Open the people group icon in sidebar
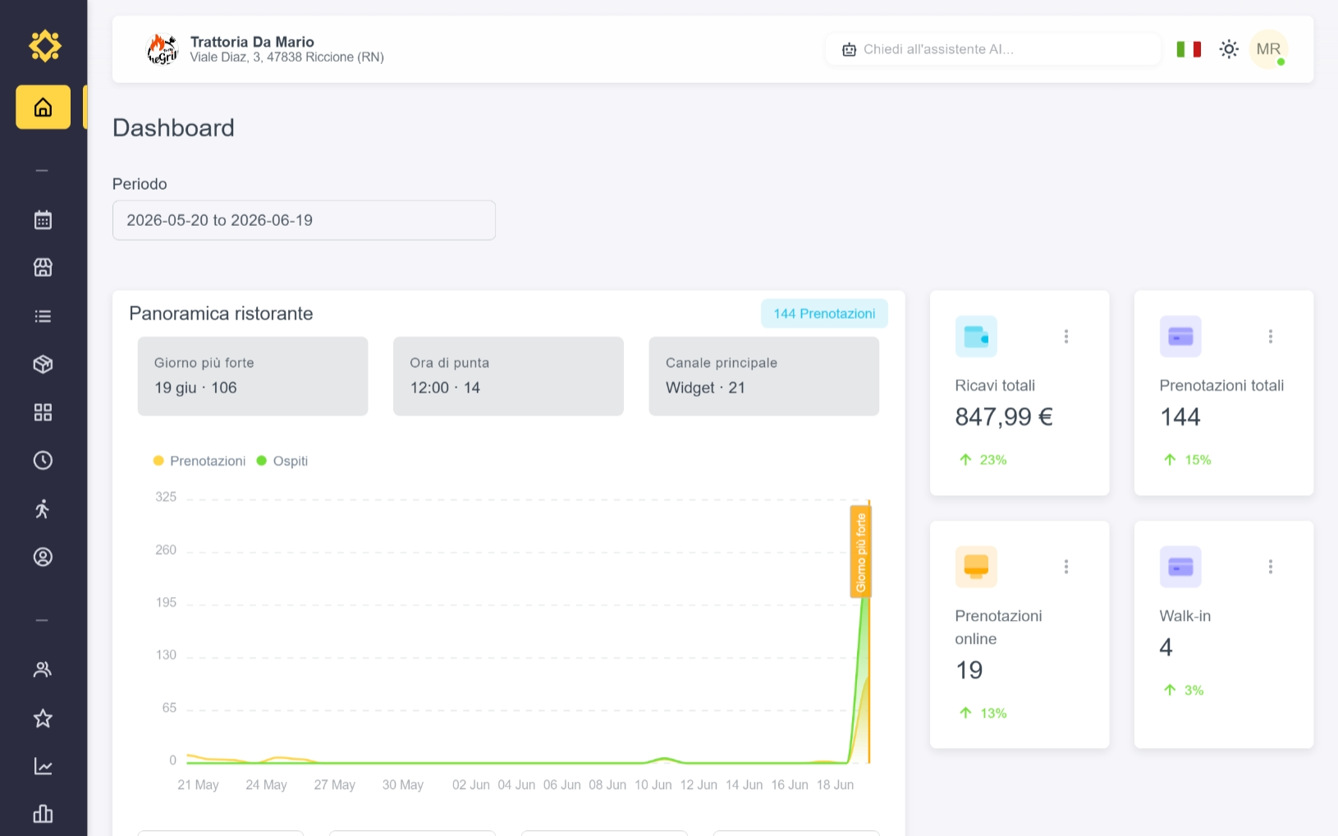The image size is (1338, 836). [x=43, y=670]
